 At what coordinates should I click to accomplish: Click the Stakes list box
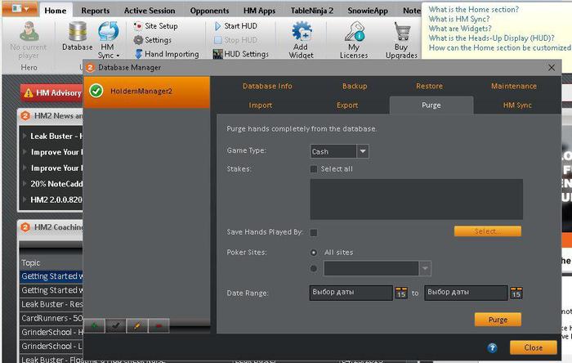click(x=416, y=199)
